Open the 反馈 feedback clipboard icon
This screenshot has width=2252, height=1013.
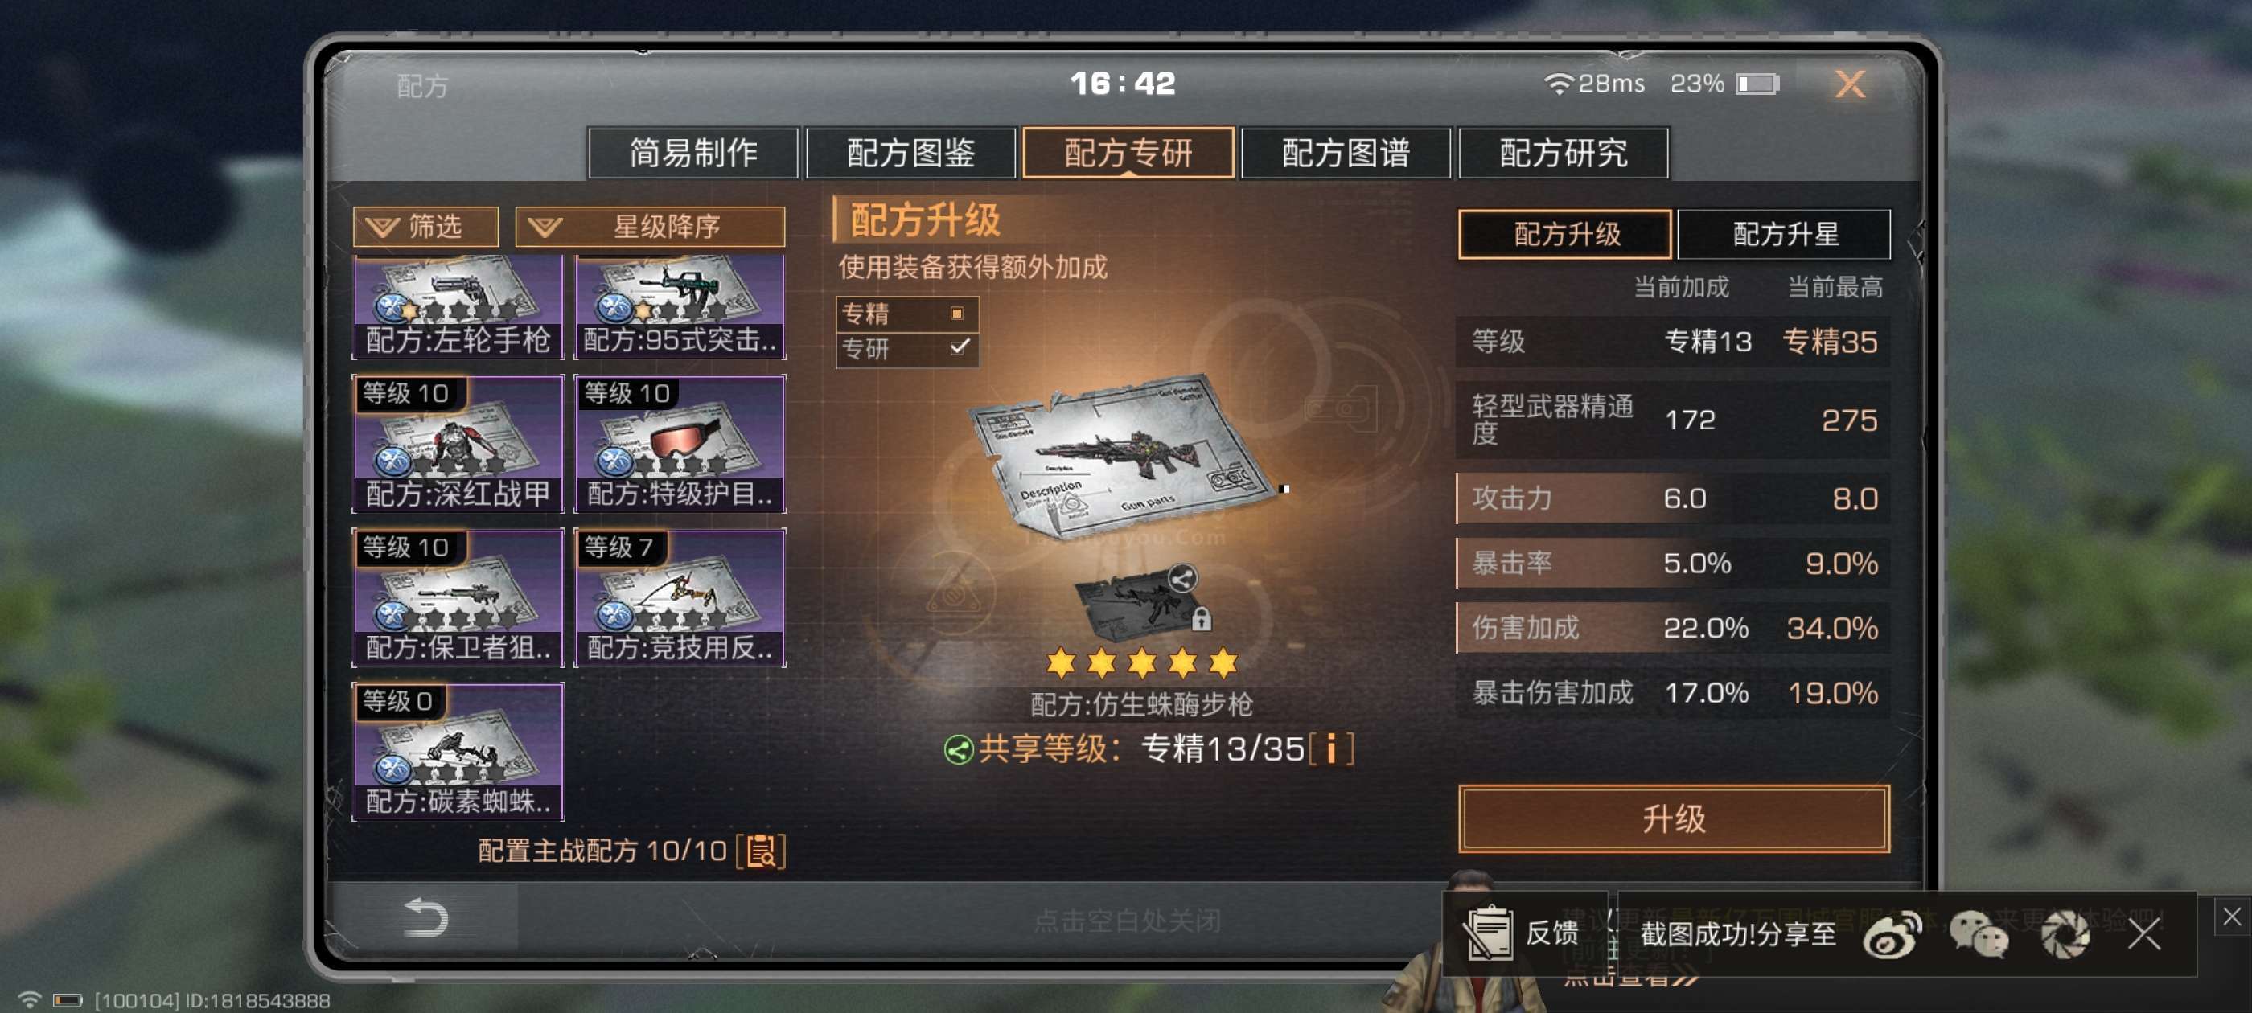tap(1487, 933)
